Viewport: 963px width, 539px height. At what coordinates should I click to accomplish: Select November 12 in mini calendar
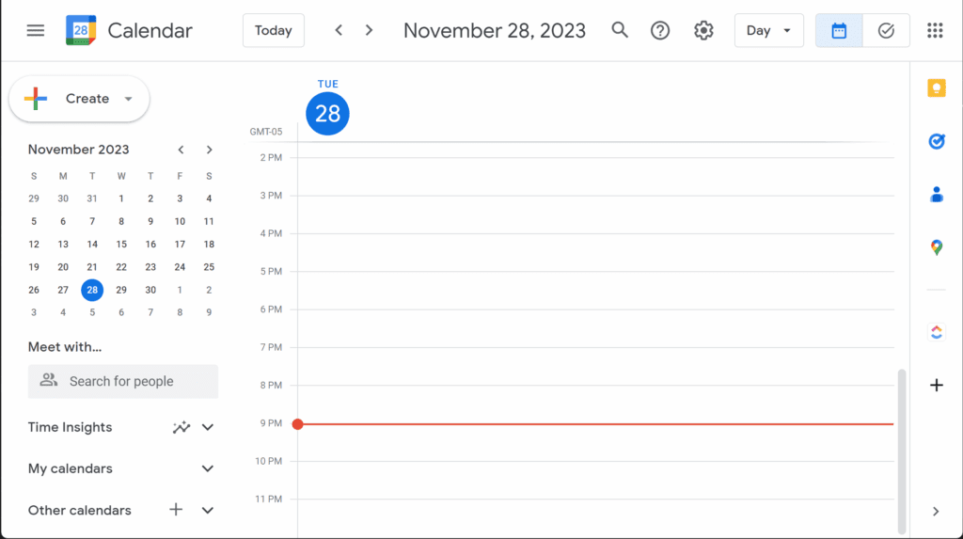(x=34, y=245)
